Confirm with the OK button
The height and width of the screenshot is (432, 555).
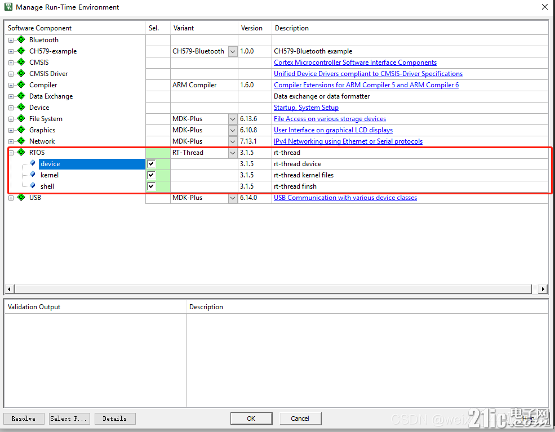(251, 418)
